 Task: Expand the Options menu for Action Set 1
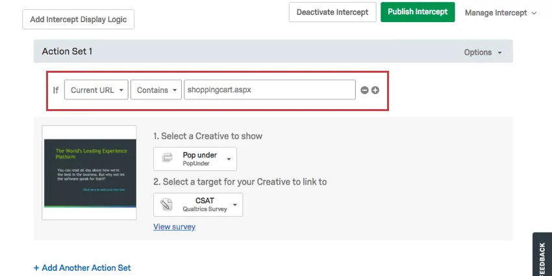[x=483, y=52]
